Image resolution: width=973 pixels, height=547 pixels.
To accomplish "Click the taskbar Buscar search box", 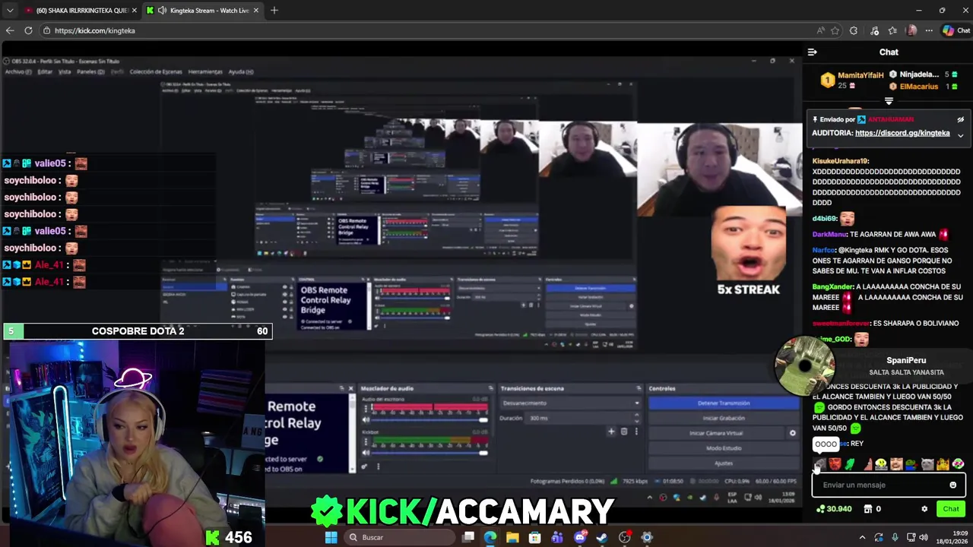I will [401, 537].
